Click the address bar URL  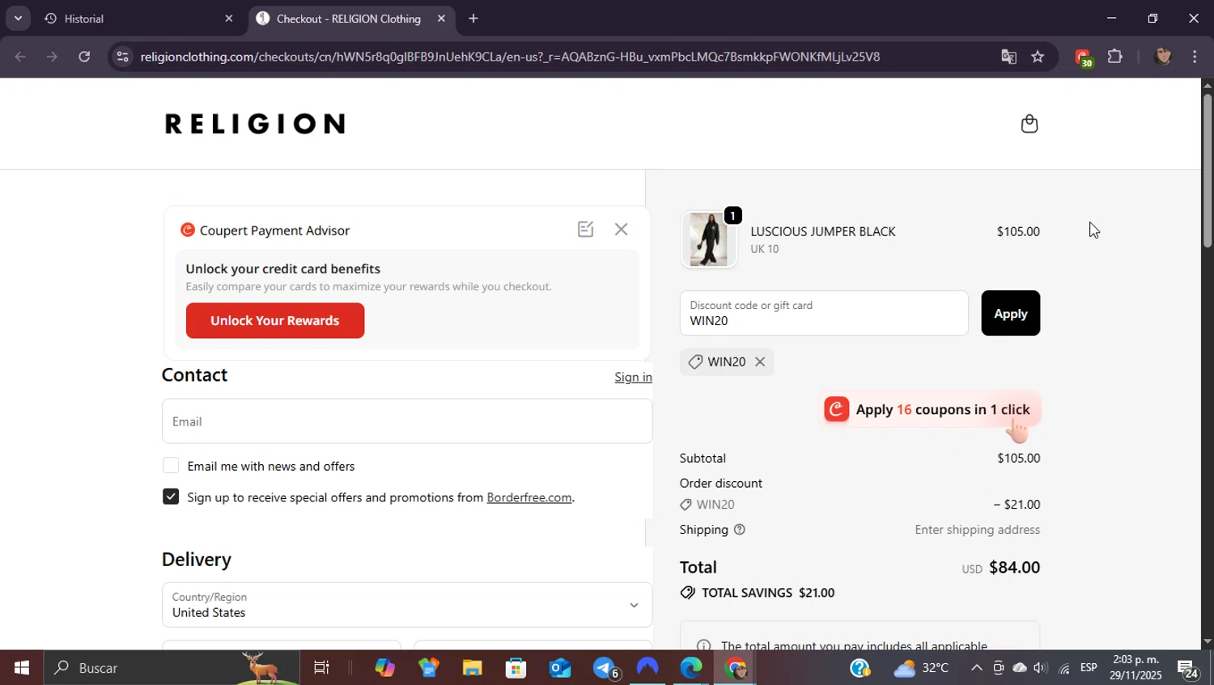point(510,57)
